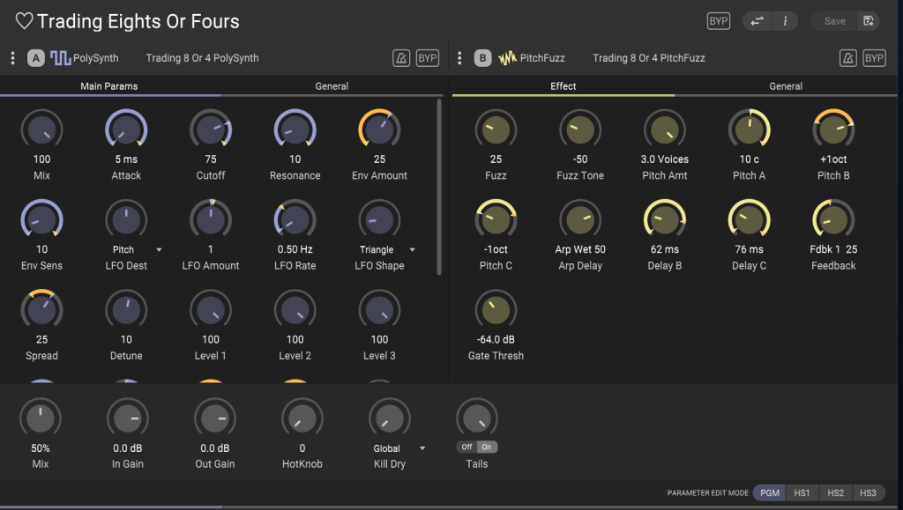This screenshot has width=903, height=510.
Task: Set Tails toggle to On
Action: tap(487, 447)
